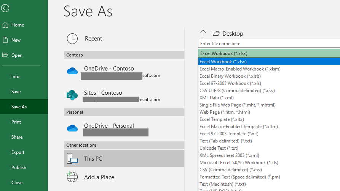The height and width of the screenshot is (191, 340).
Task: Click the SharePoint Sites - Contoso icon
Action: [72, 95]
